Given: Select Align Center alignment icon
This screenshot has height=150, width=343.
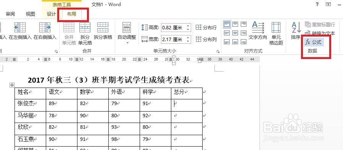Looking at the screenshot, I should click(x=235, y=33).
